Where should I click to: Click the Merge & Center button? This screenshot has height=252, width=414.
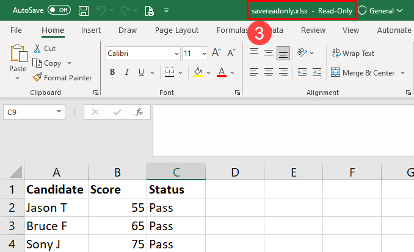(363, 72)
